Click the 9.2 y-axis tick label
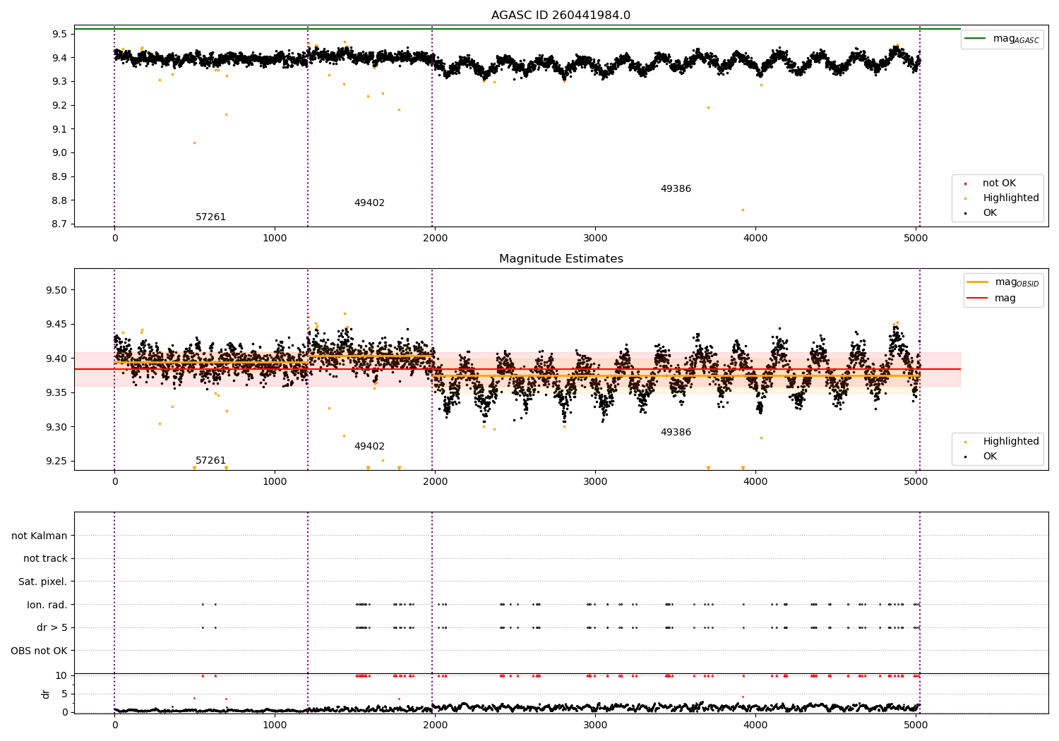Viewport: 1059px width, 741px height. tap(59, 105)
